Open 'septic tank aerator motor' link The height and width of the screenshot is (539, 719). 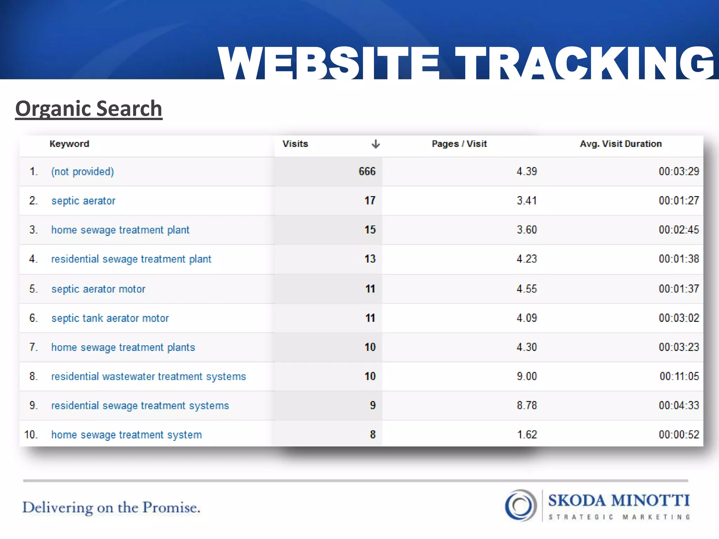click(x=110, y=318)
